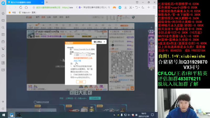Switch to the 主播投稿 tab
Viewport: 210px width, 118px height.
(x=115, y=31)
